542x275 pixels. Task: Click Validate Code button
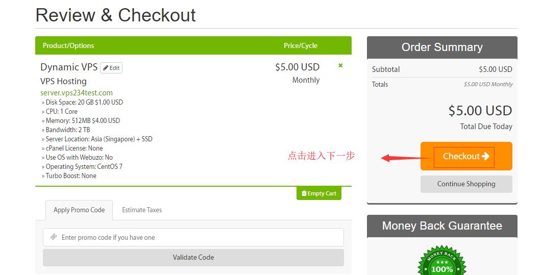[x=193, y=257]
